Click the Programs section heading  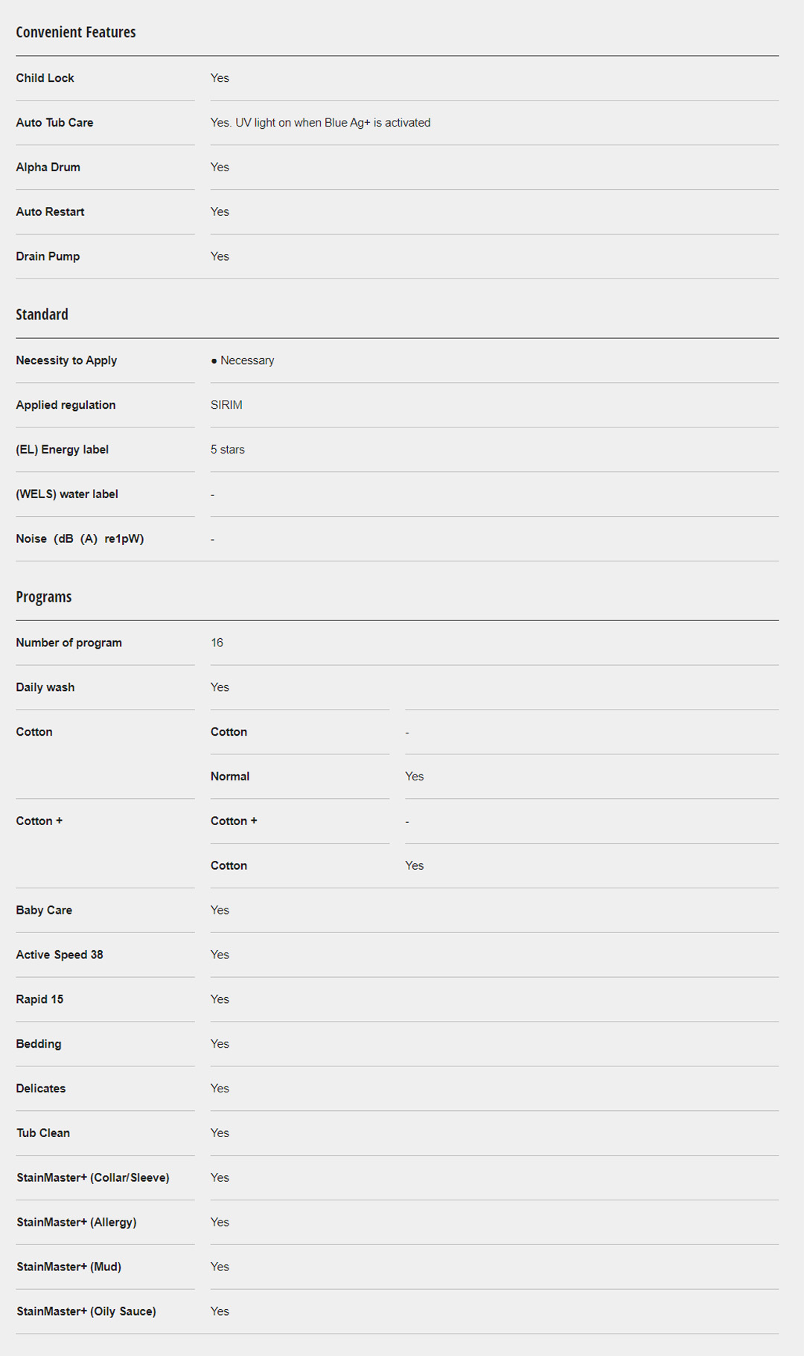click(x=44, y=597)
